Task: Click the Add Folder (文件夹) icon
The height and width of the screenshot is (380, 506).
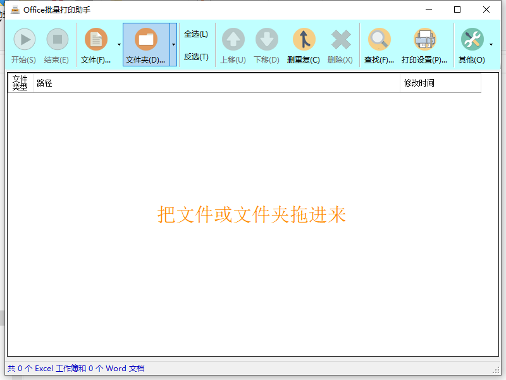Action: point(146,39)
